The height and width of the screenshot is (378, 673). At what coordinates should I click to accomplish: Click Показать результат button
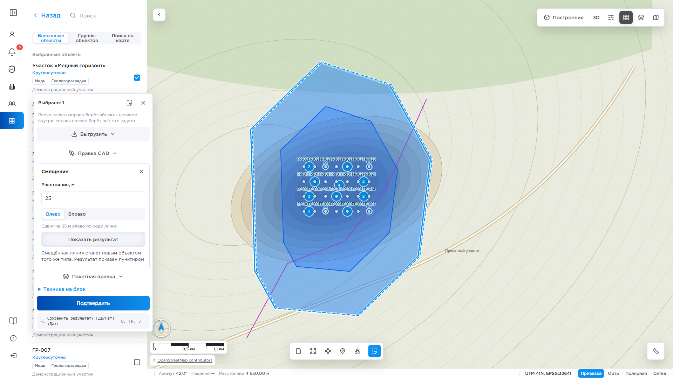pyautogui.click(x=93, y=239)
